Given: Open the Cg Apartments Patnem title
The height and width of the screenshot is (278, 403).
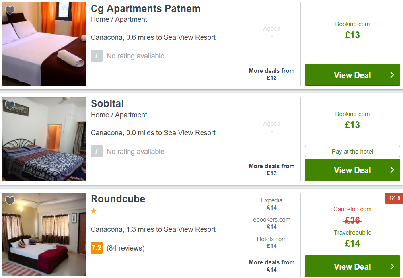Looking at the screenshot, I should (x=145, y=9).
